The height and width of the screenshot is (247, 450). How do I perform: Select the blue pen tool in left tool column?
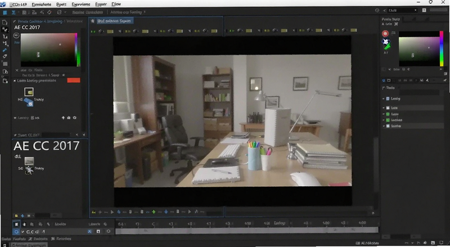coord(4,50)
